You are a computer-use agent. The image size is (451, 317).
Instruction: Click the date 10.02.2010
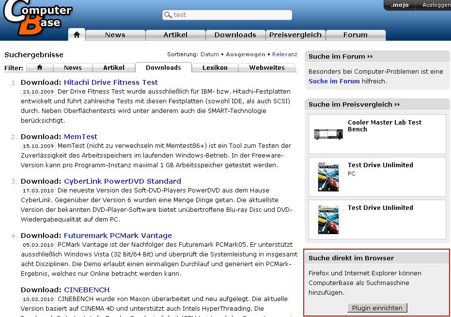tap(38, 299)
